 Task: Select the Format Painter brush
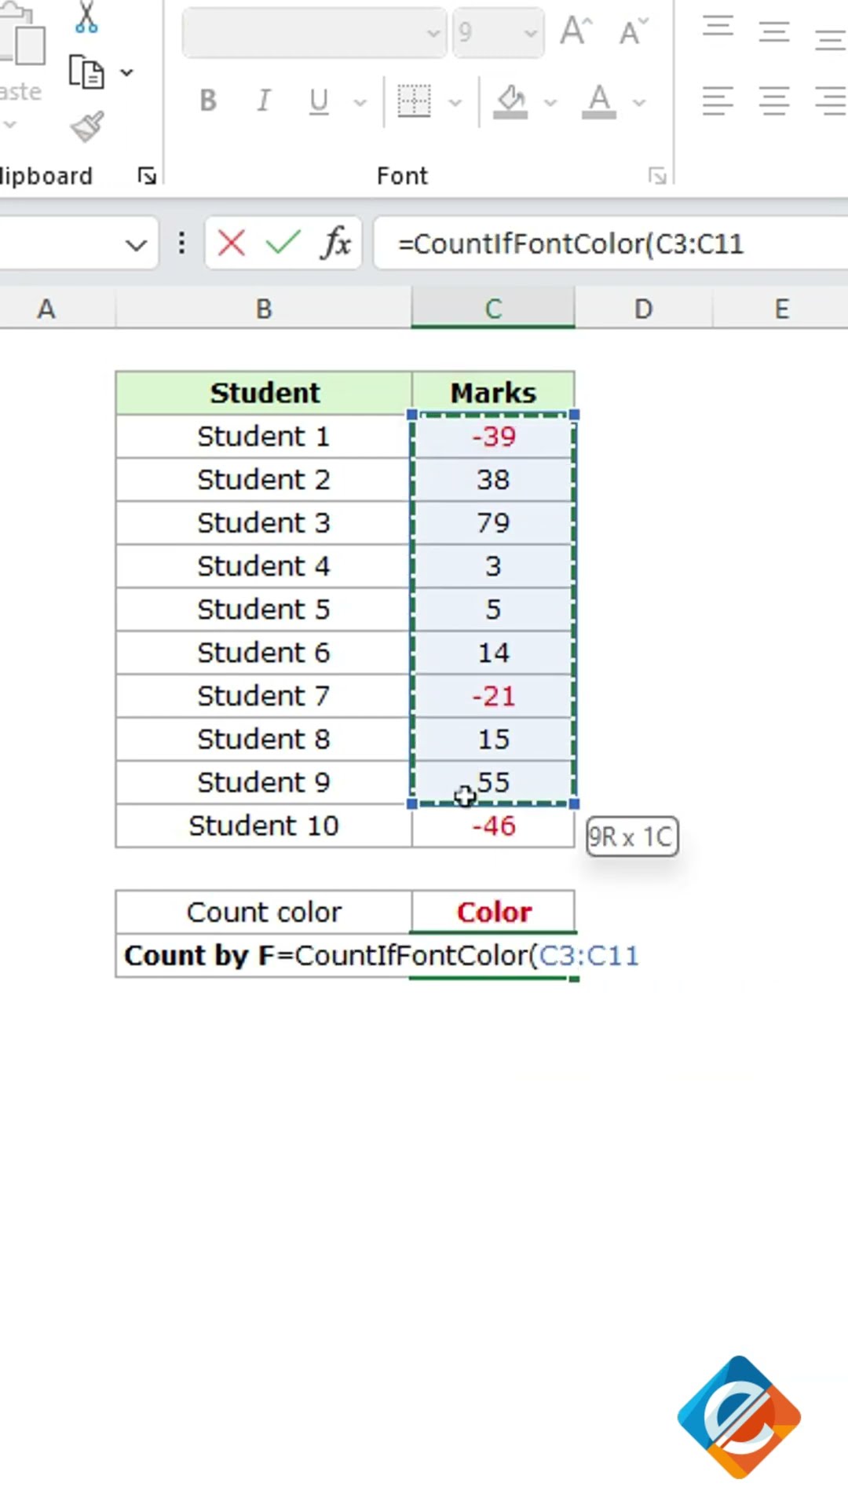click(86, 126)
